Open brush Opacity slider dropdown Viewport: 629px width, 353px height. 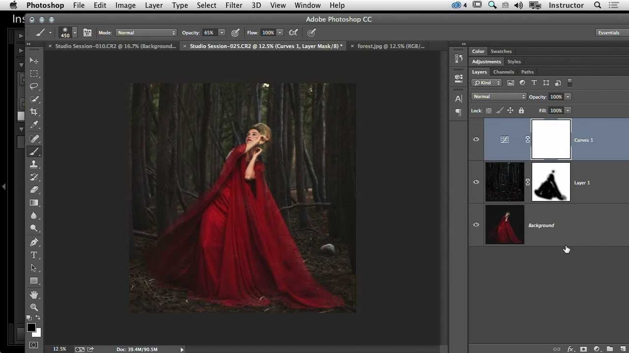pyautogui.click(x=222, y=33)
